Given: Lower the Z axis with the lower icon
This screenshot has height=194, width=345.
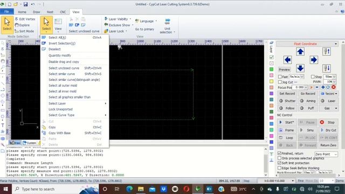Looking at the screenshot, I should click(x=327, y=68).
